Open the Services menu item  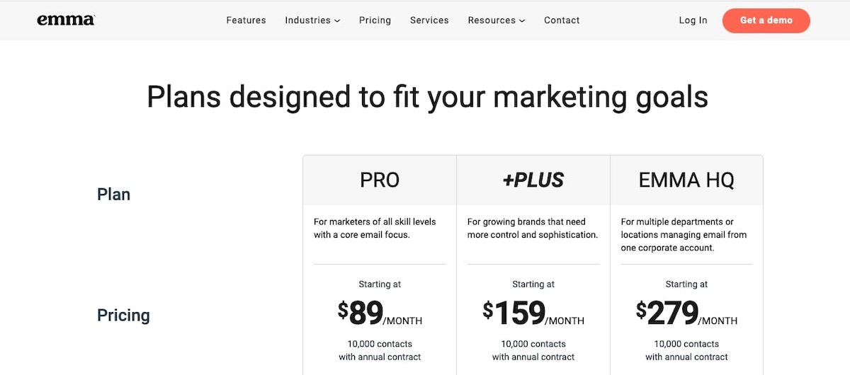point(429,21)
